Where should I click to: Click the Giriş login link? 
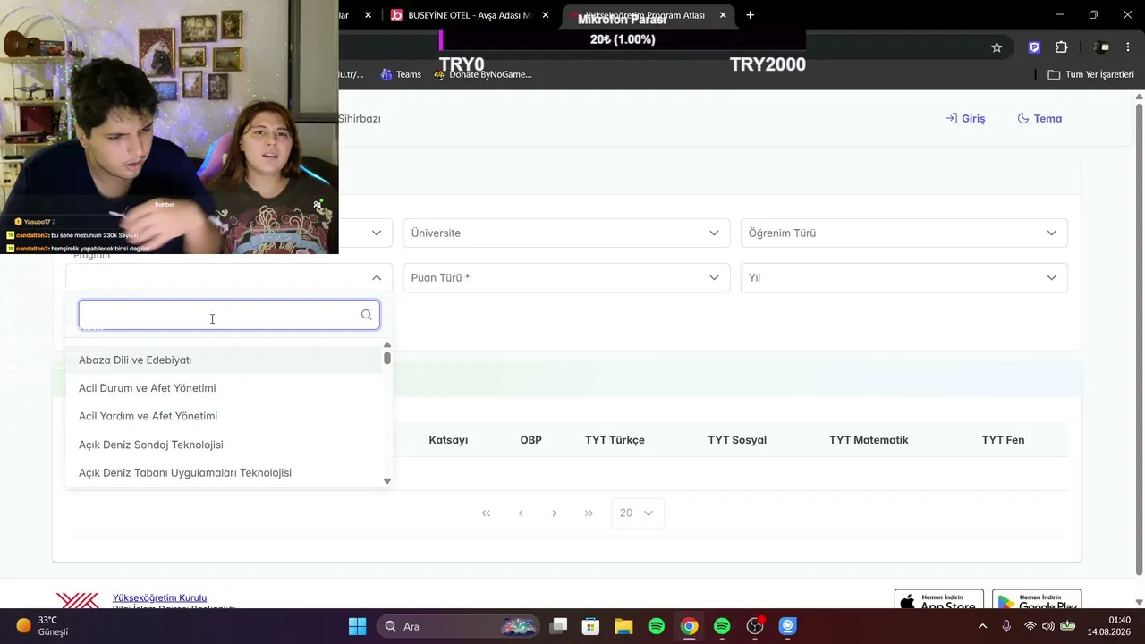click(x=965, y=118)
